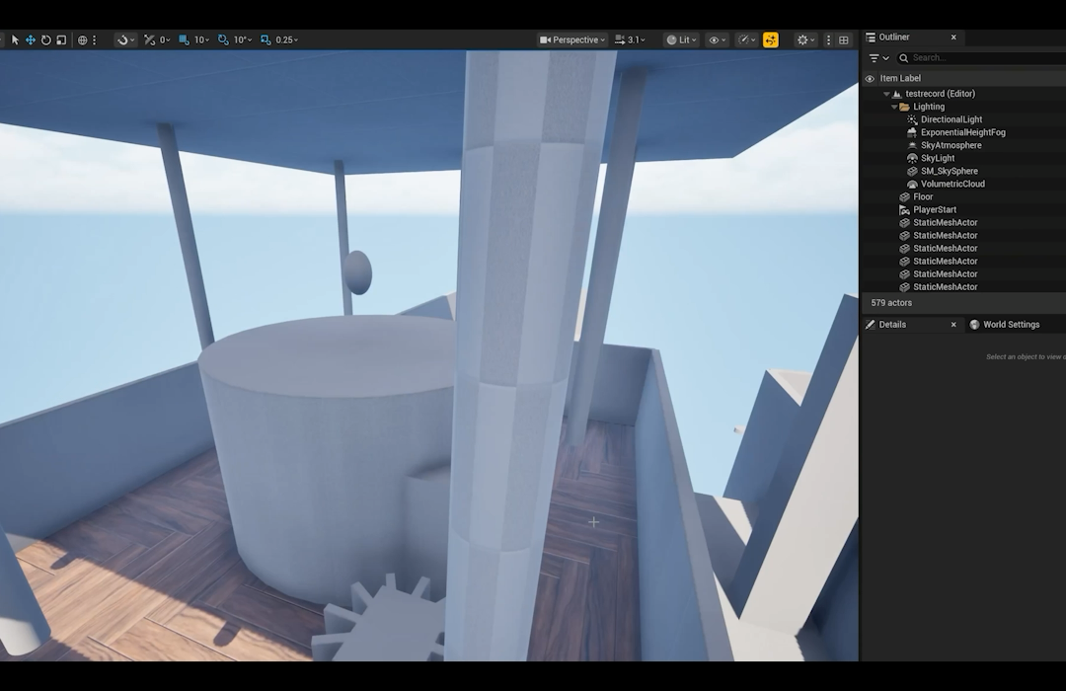Click the viewport layout grid icon
The image size is (1066, 691).
[x=844, y=40]
